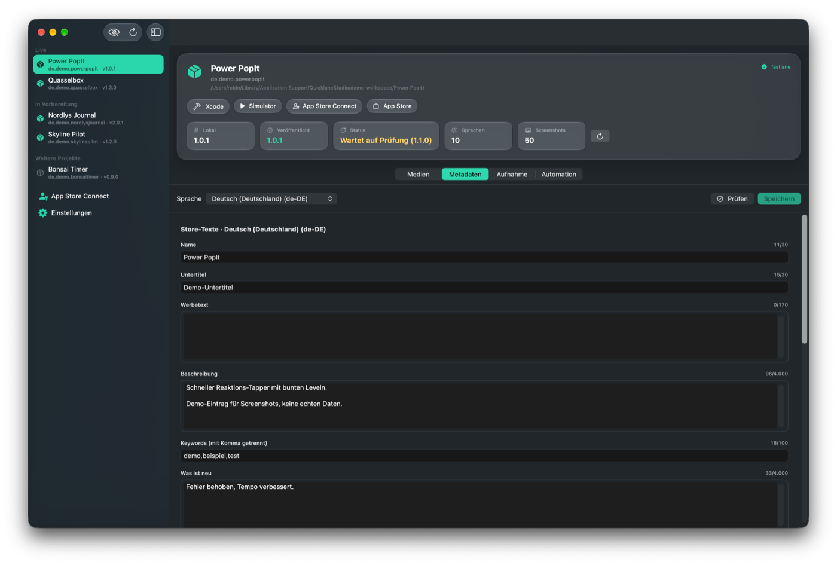
Task: Click into the Werbetext text area
Action: point(484,337)
